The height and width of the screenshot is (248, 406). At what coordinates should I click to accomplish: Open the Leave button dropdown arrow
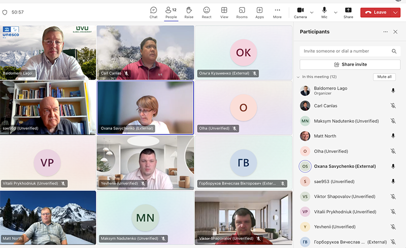[396, 12]
